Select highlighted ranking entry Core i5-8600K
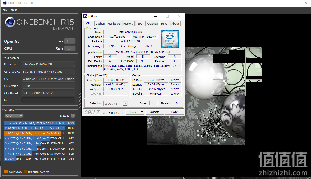The height and width of the screenshot is (179, 311). point(39,133)
